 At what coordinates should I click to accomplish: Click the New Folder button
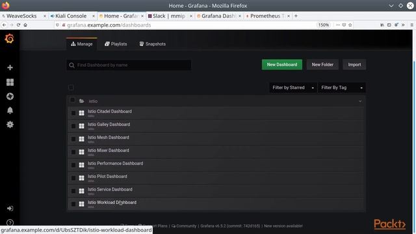coord(322,64)
